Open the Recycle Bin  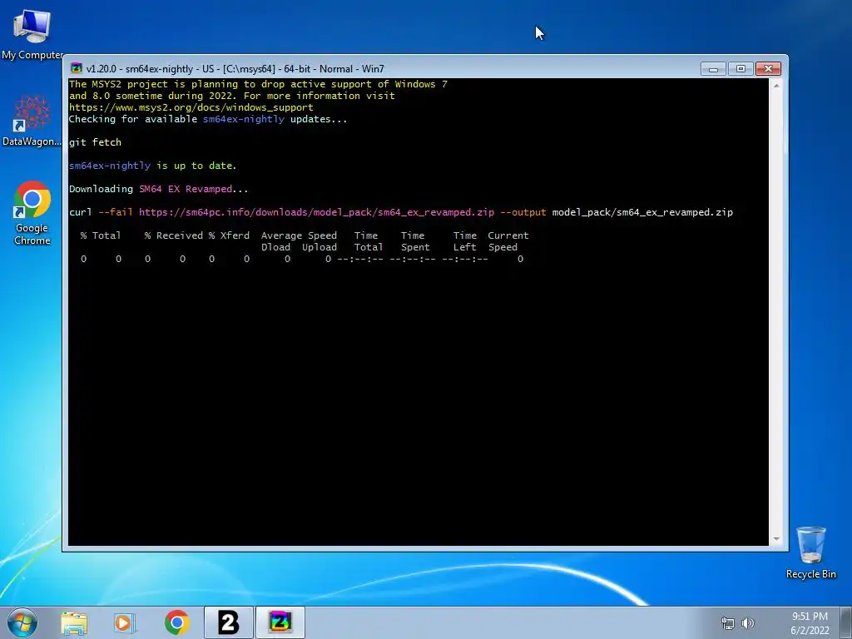810,552
